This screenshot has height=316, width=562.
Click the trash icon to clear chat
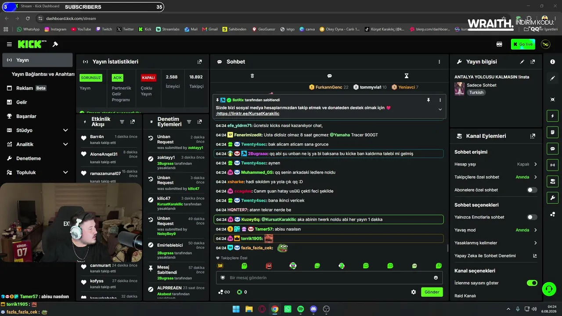pyautogui.click(x=252, y=76)
